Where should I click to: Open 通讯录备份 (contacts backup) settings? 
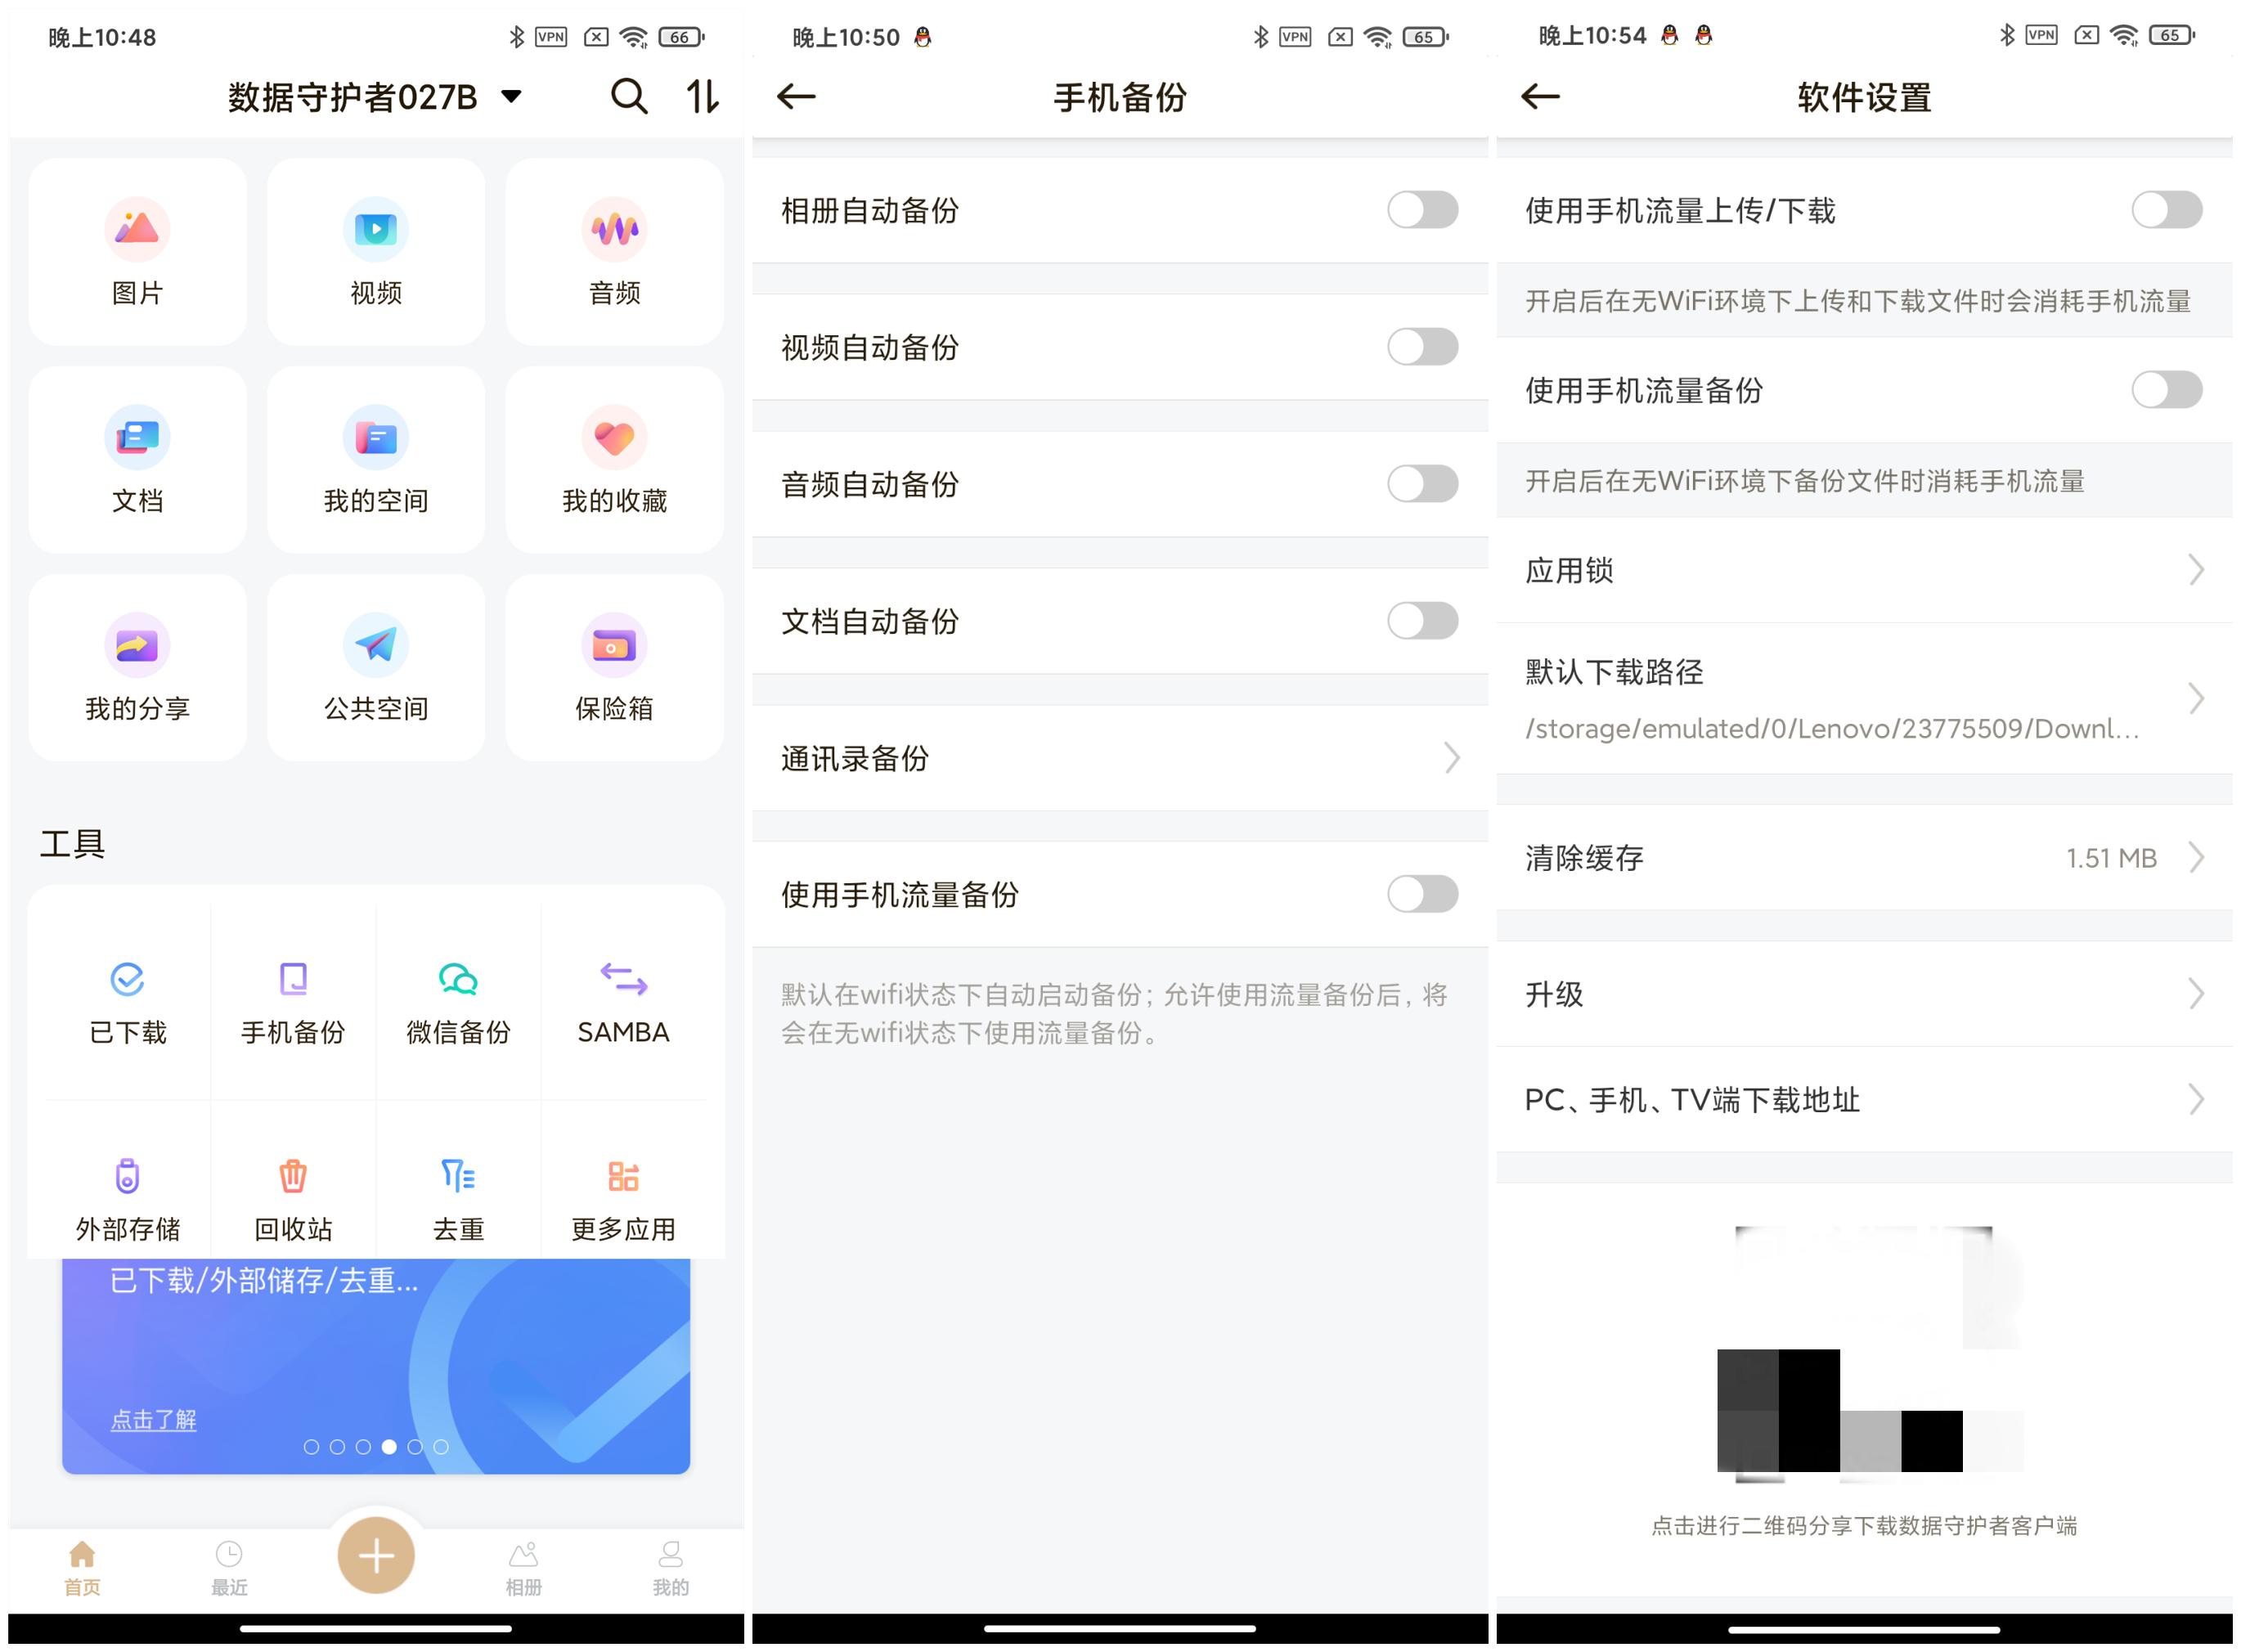pyautogui.click(x=1120, y=759)
